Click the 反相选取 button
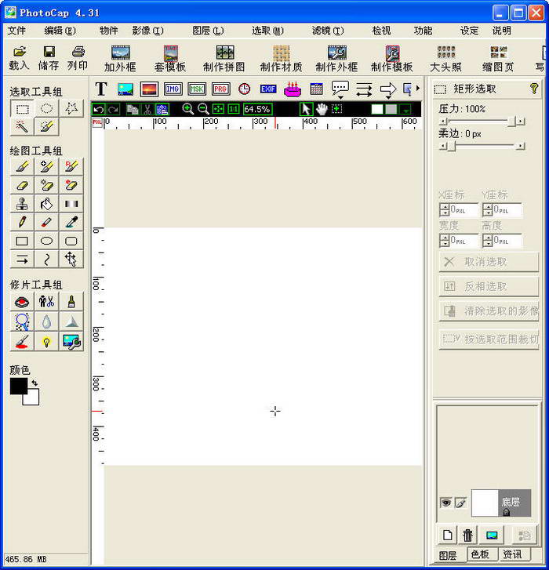549x570 pixels. [489, 286]
